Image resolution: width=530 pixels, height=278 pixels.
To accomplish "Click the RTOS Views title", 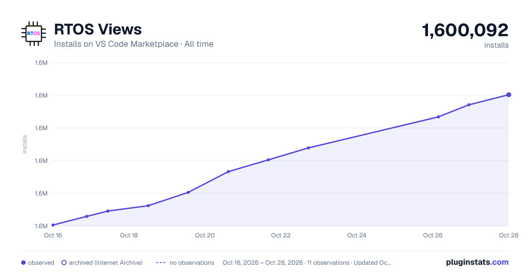I will click(98, 30).
